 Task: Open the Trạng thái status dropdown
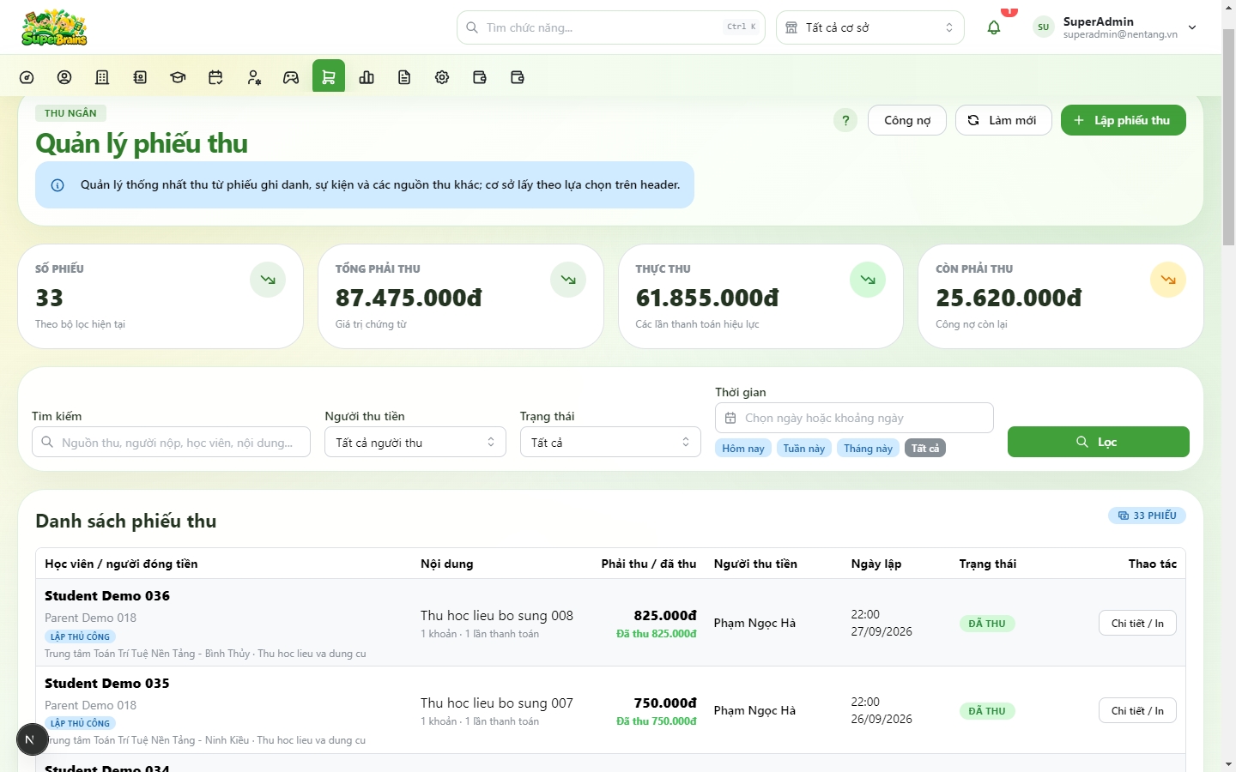tap(610, 443)
